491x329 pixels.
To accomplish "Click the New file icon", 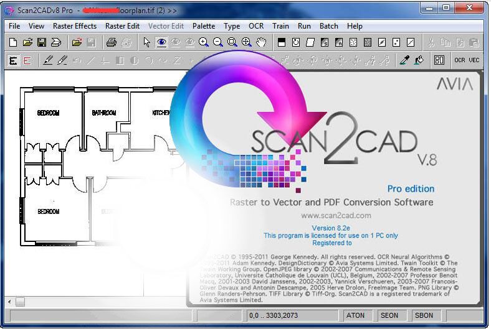I will [12, 43].
